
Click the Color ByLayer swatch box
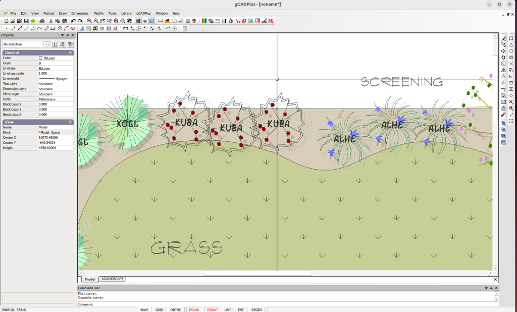click(40, 58)
